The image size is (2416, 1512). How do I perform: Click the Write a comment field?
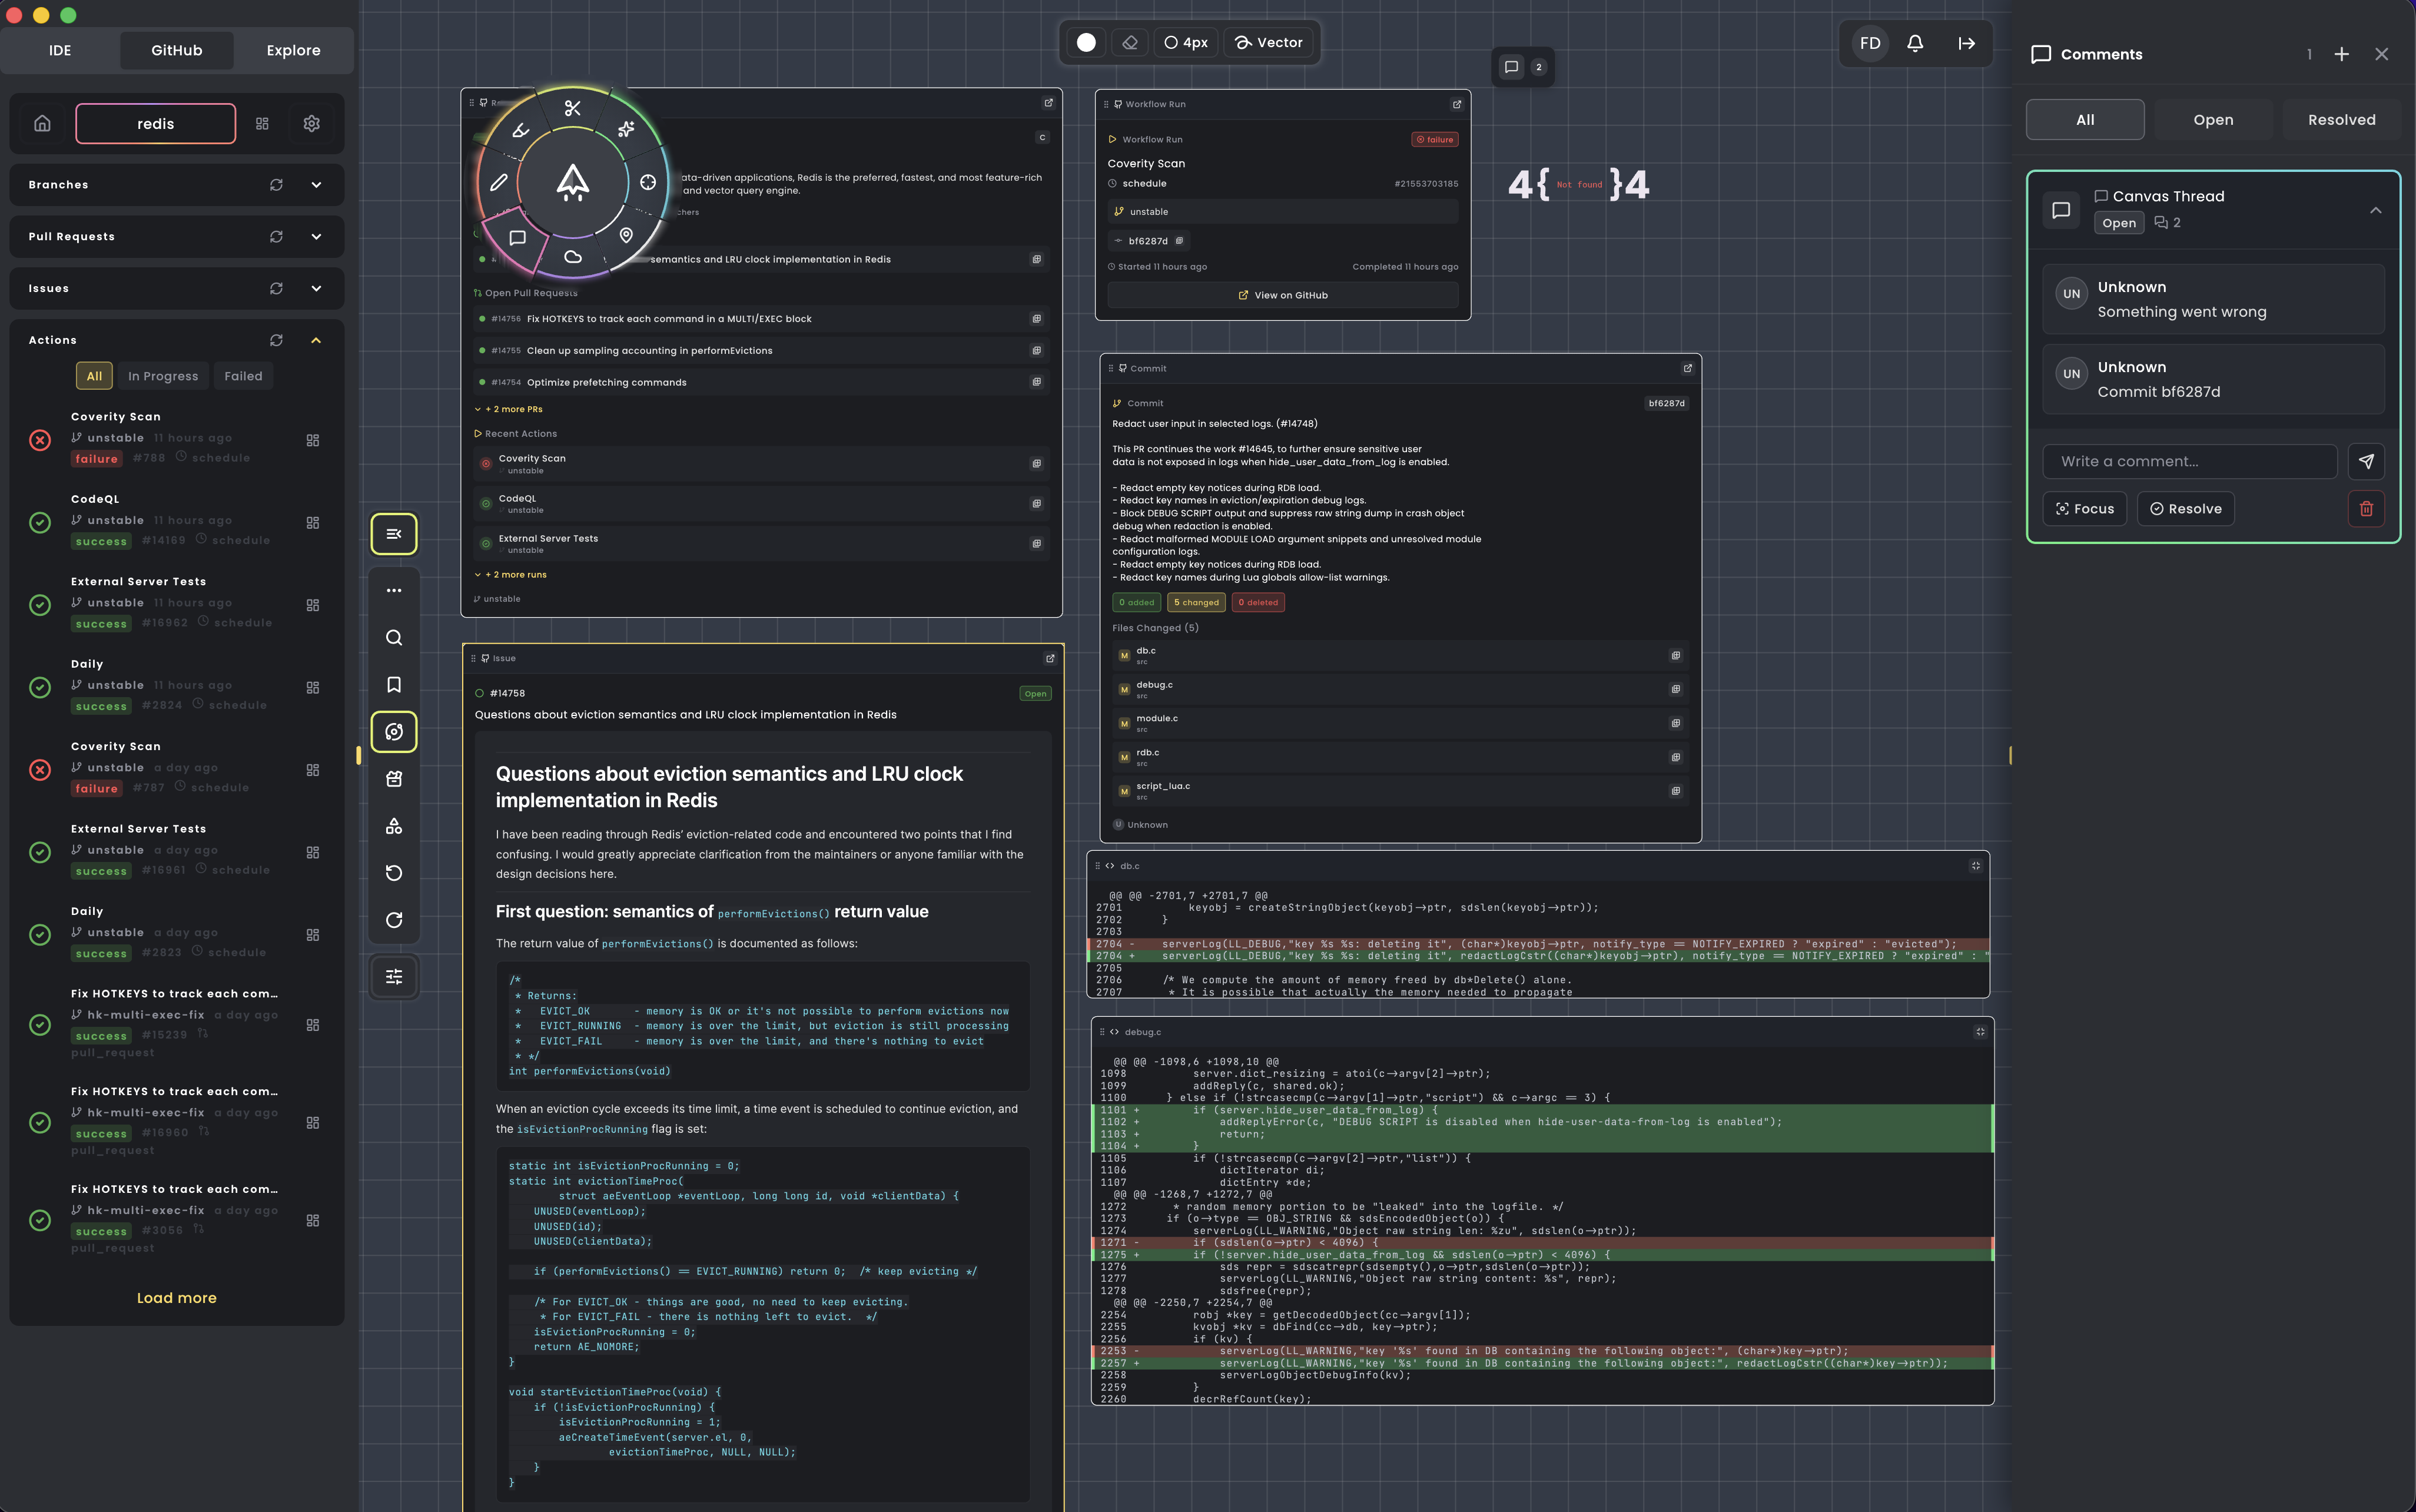pos(2189,461)
